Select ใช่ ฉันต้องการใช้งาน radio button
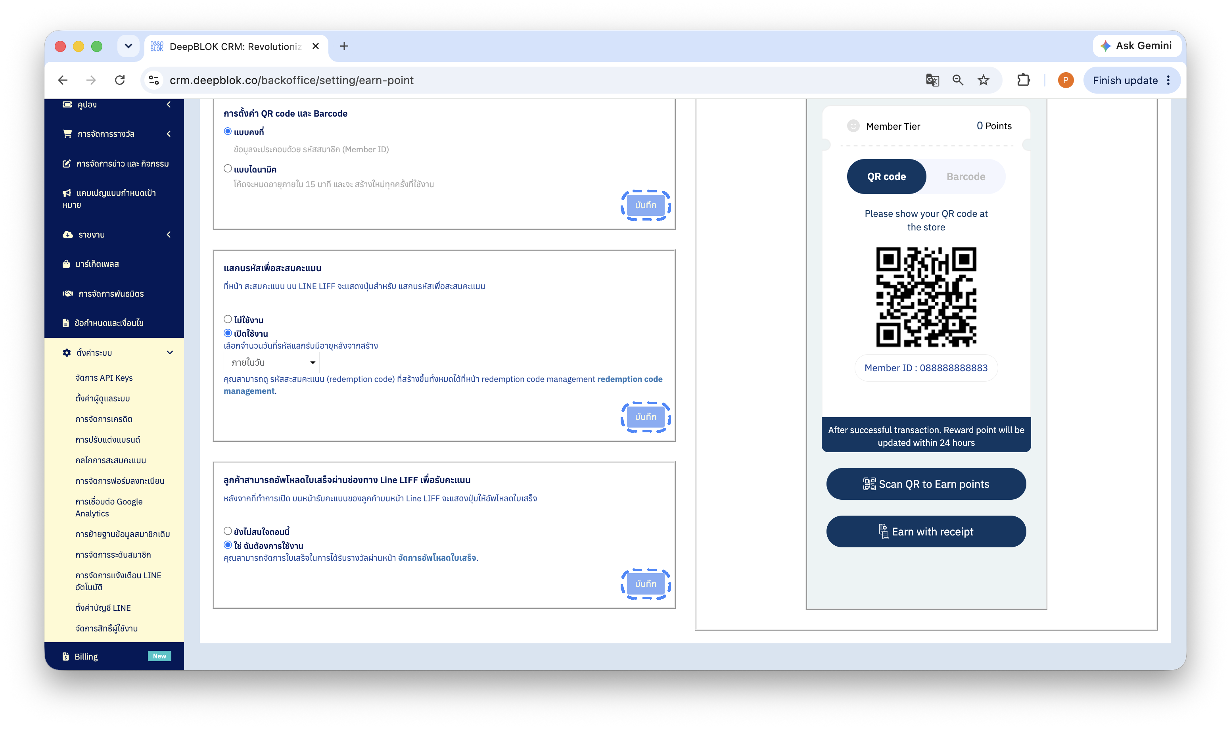Viewport: 1231px width, 729px height. click(228, 545)
